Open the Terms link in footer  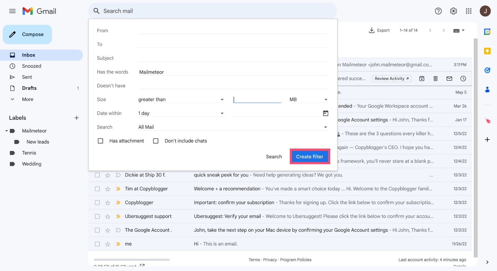[x=254, y=260]
